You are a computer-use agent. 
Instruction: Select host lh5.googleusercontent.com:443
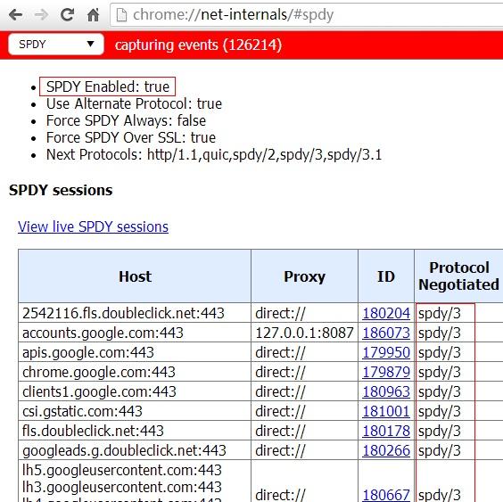[x=122, y=470]
